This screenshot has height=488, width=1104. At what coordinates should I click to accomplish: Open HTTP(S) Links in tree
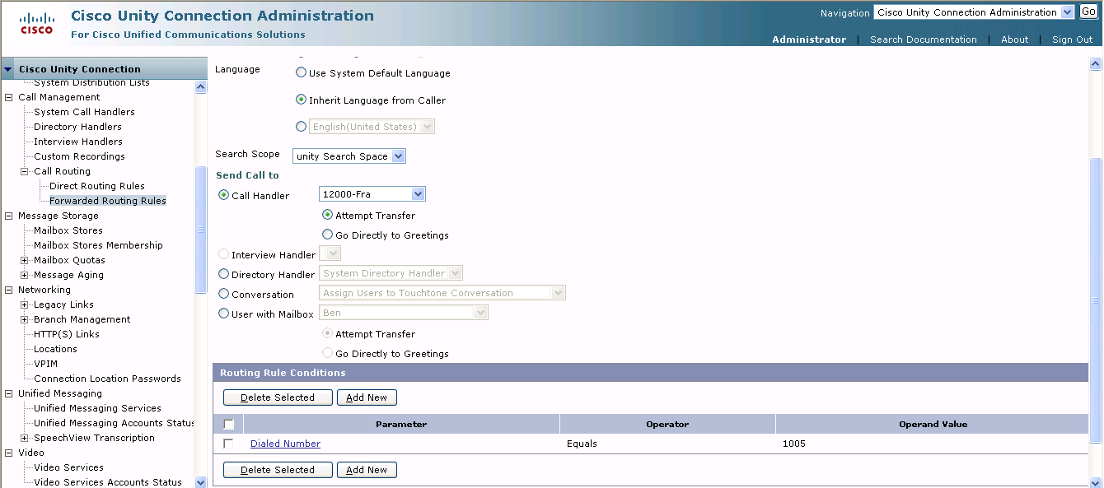pyautogui.click(x=66, y=334)
